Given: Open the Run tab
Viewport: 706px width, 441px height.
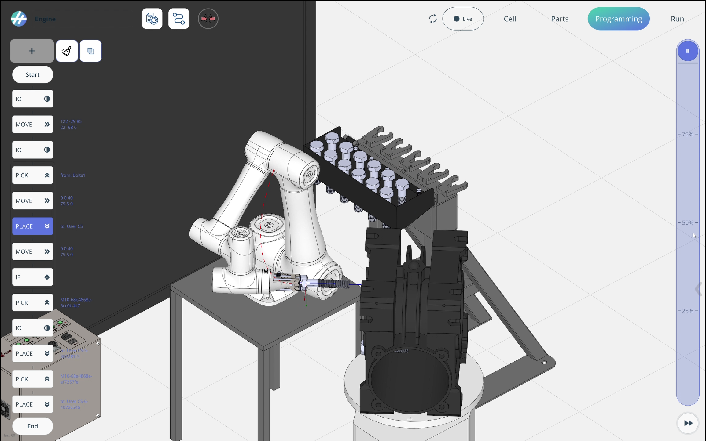Looking at the screenshot, I should [x=677, y=19].
